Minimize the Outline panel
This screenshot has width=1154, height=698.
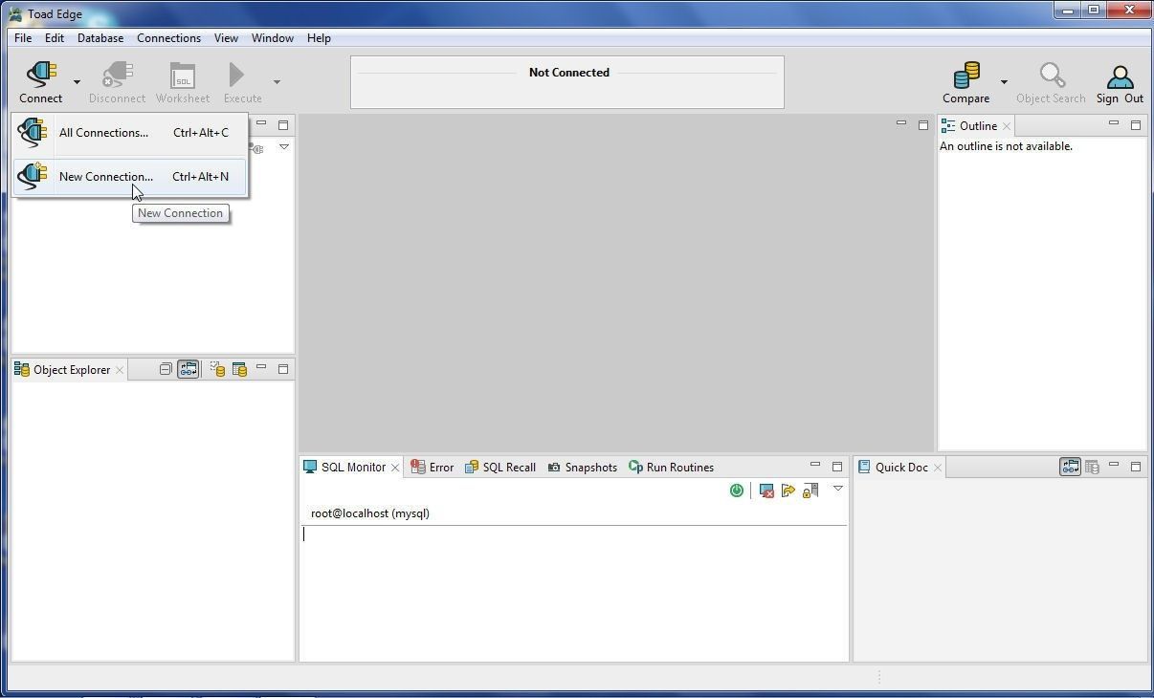pyautogui.click(x=1114, y=123)
